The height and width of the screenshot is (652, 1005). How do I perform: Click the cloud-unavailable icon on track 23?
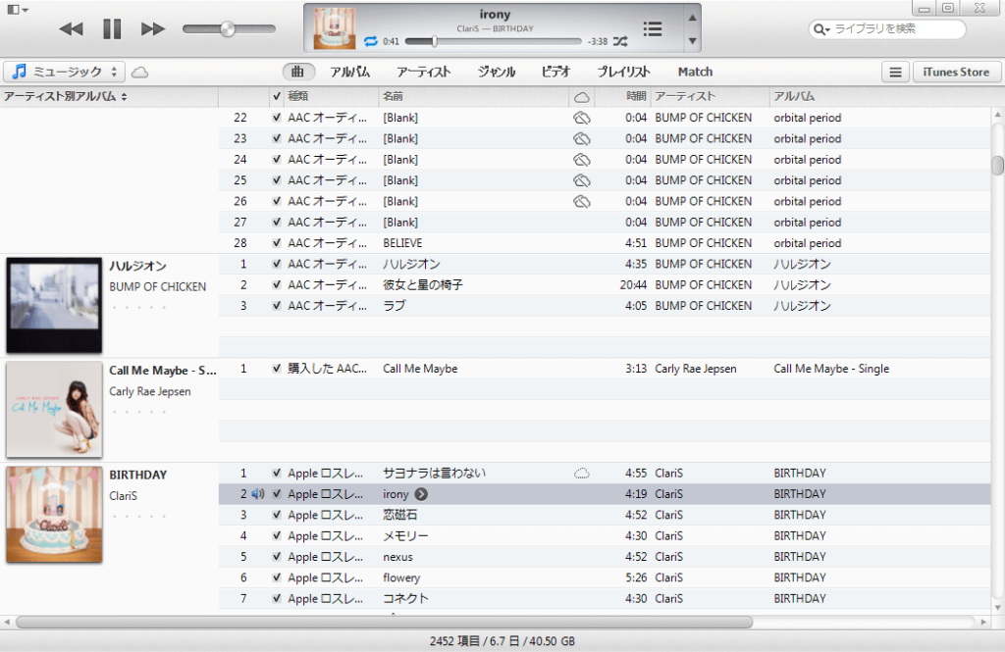[x=581, y=139]
